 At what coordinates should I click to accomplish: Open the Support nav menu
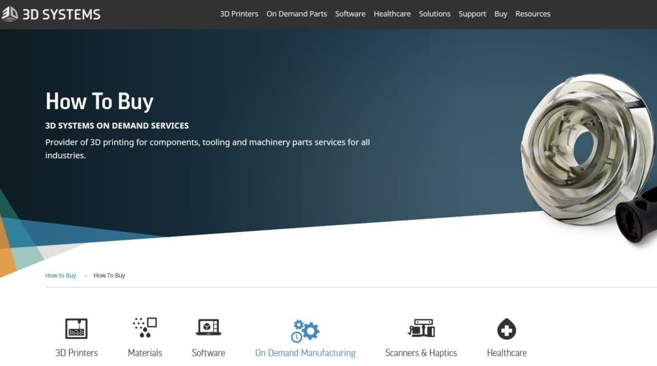472,14
